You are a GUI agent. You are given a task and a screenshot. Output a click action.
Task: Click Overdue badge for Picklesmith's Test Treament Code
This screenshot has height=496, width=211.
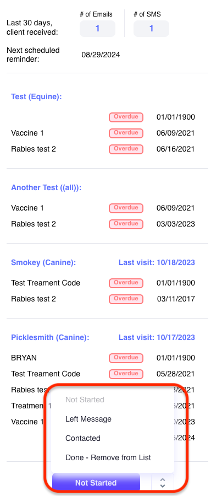coord(126,374)
